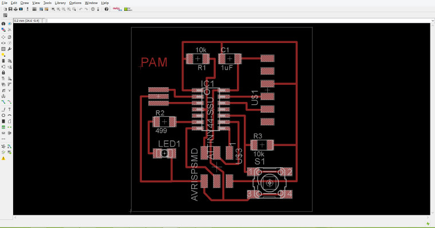Open the Options menu
This screenshot has width=435, height=228.
(x=75, y=3)
